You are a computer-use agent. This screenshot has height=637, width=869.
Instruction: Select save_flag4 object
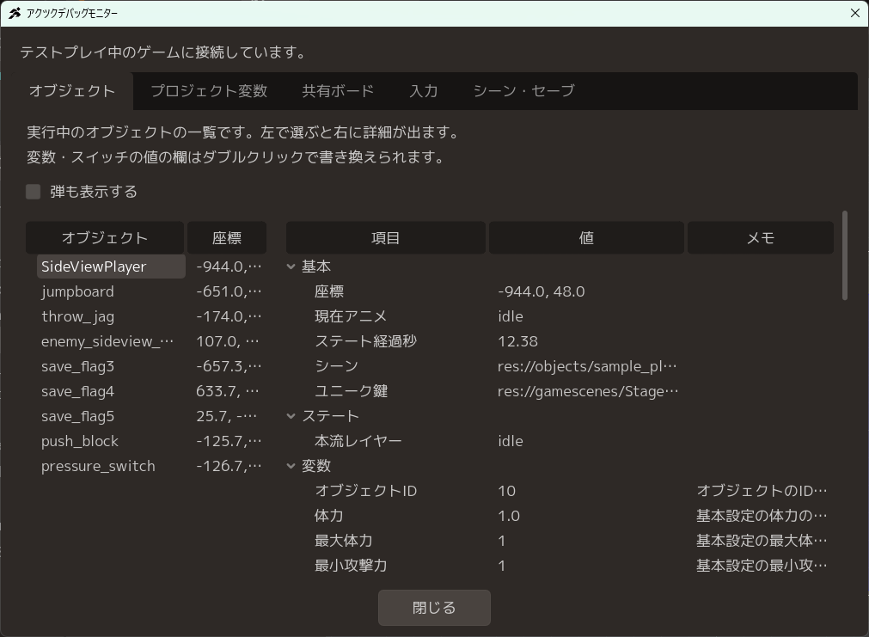77,391
